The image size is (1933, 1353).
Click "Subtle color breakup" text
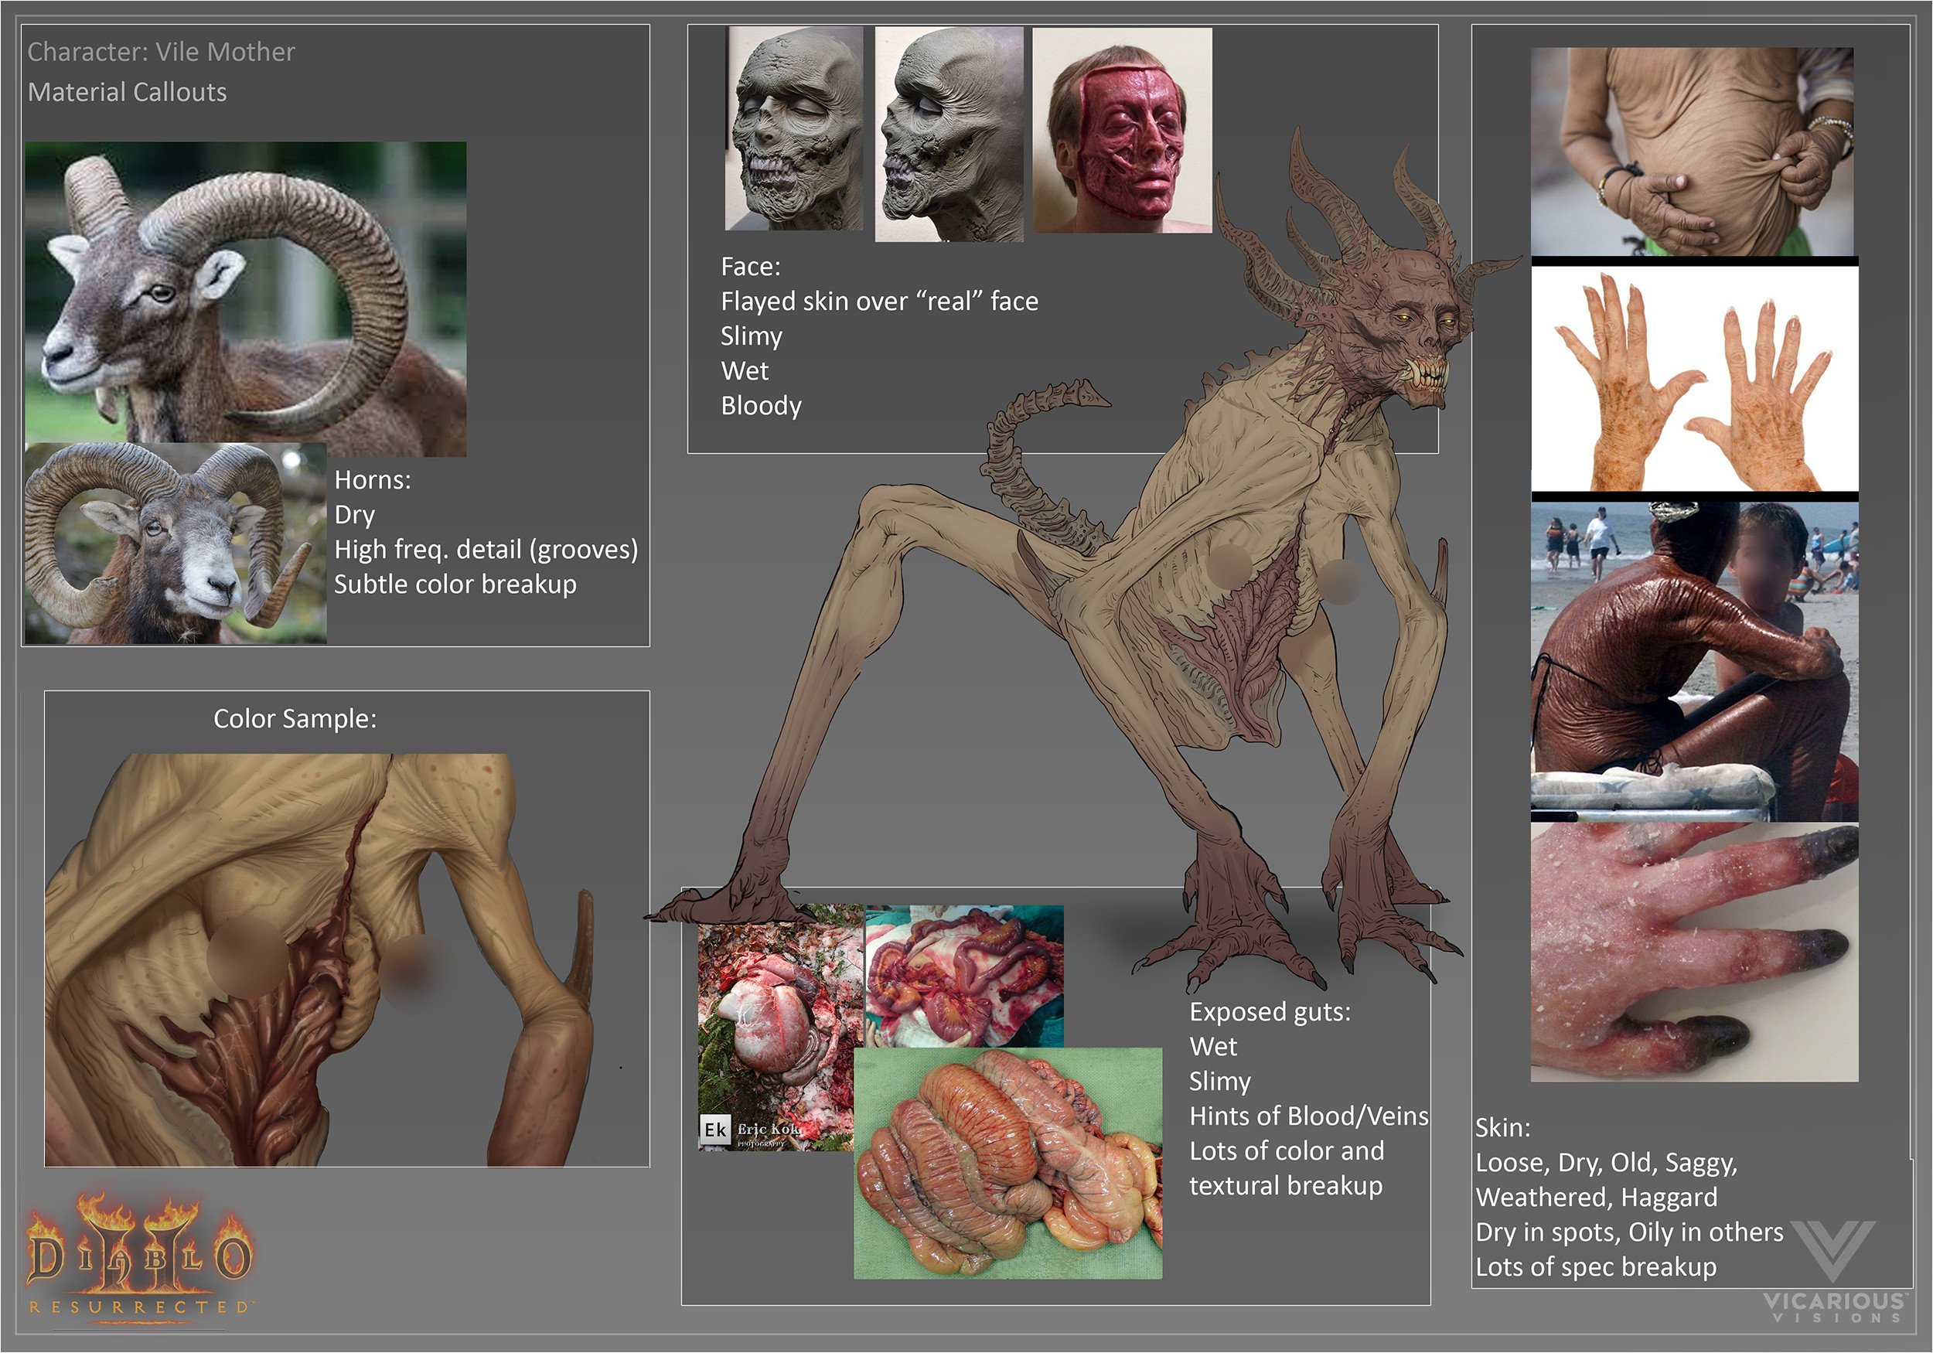coord(455,584)
